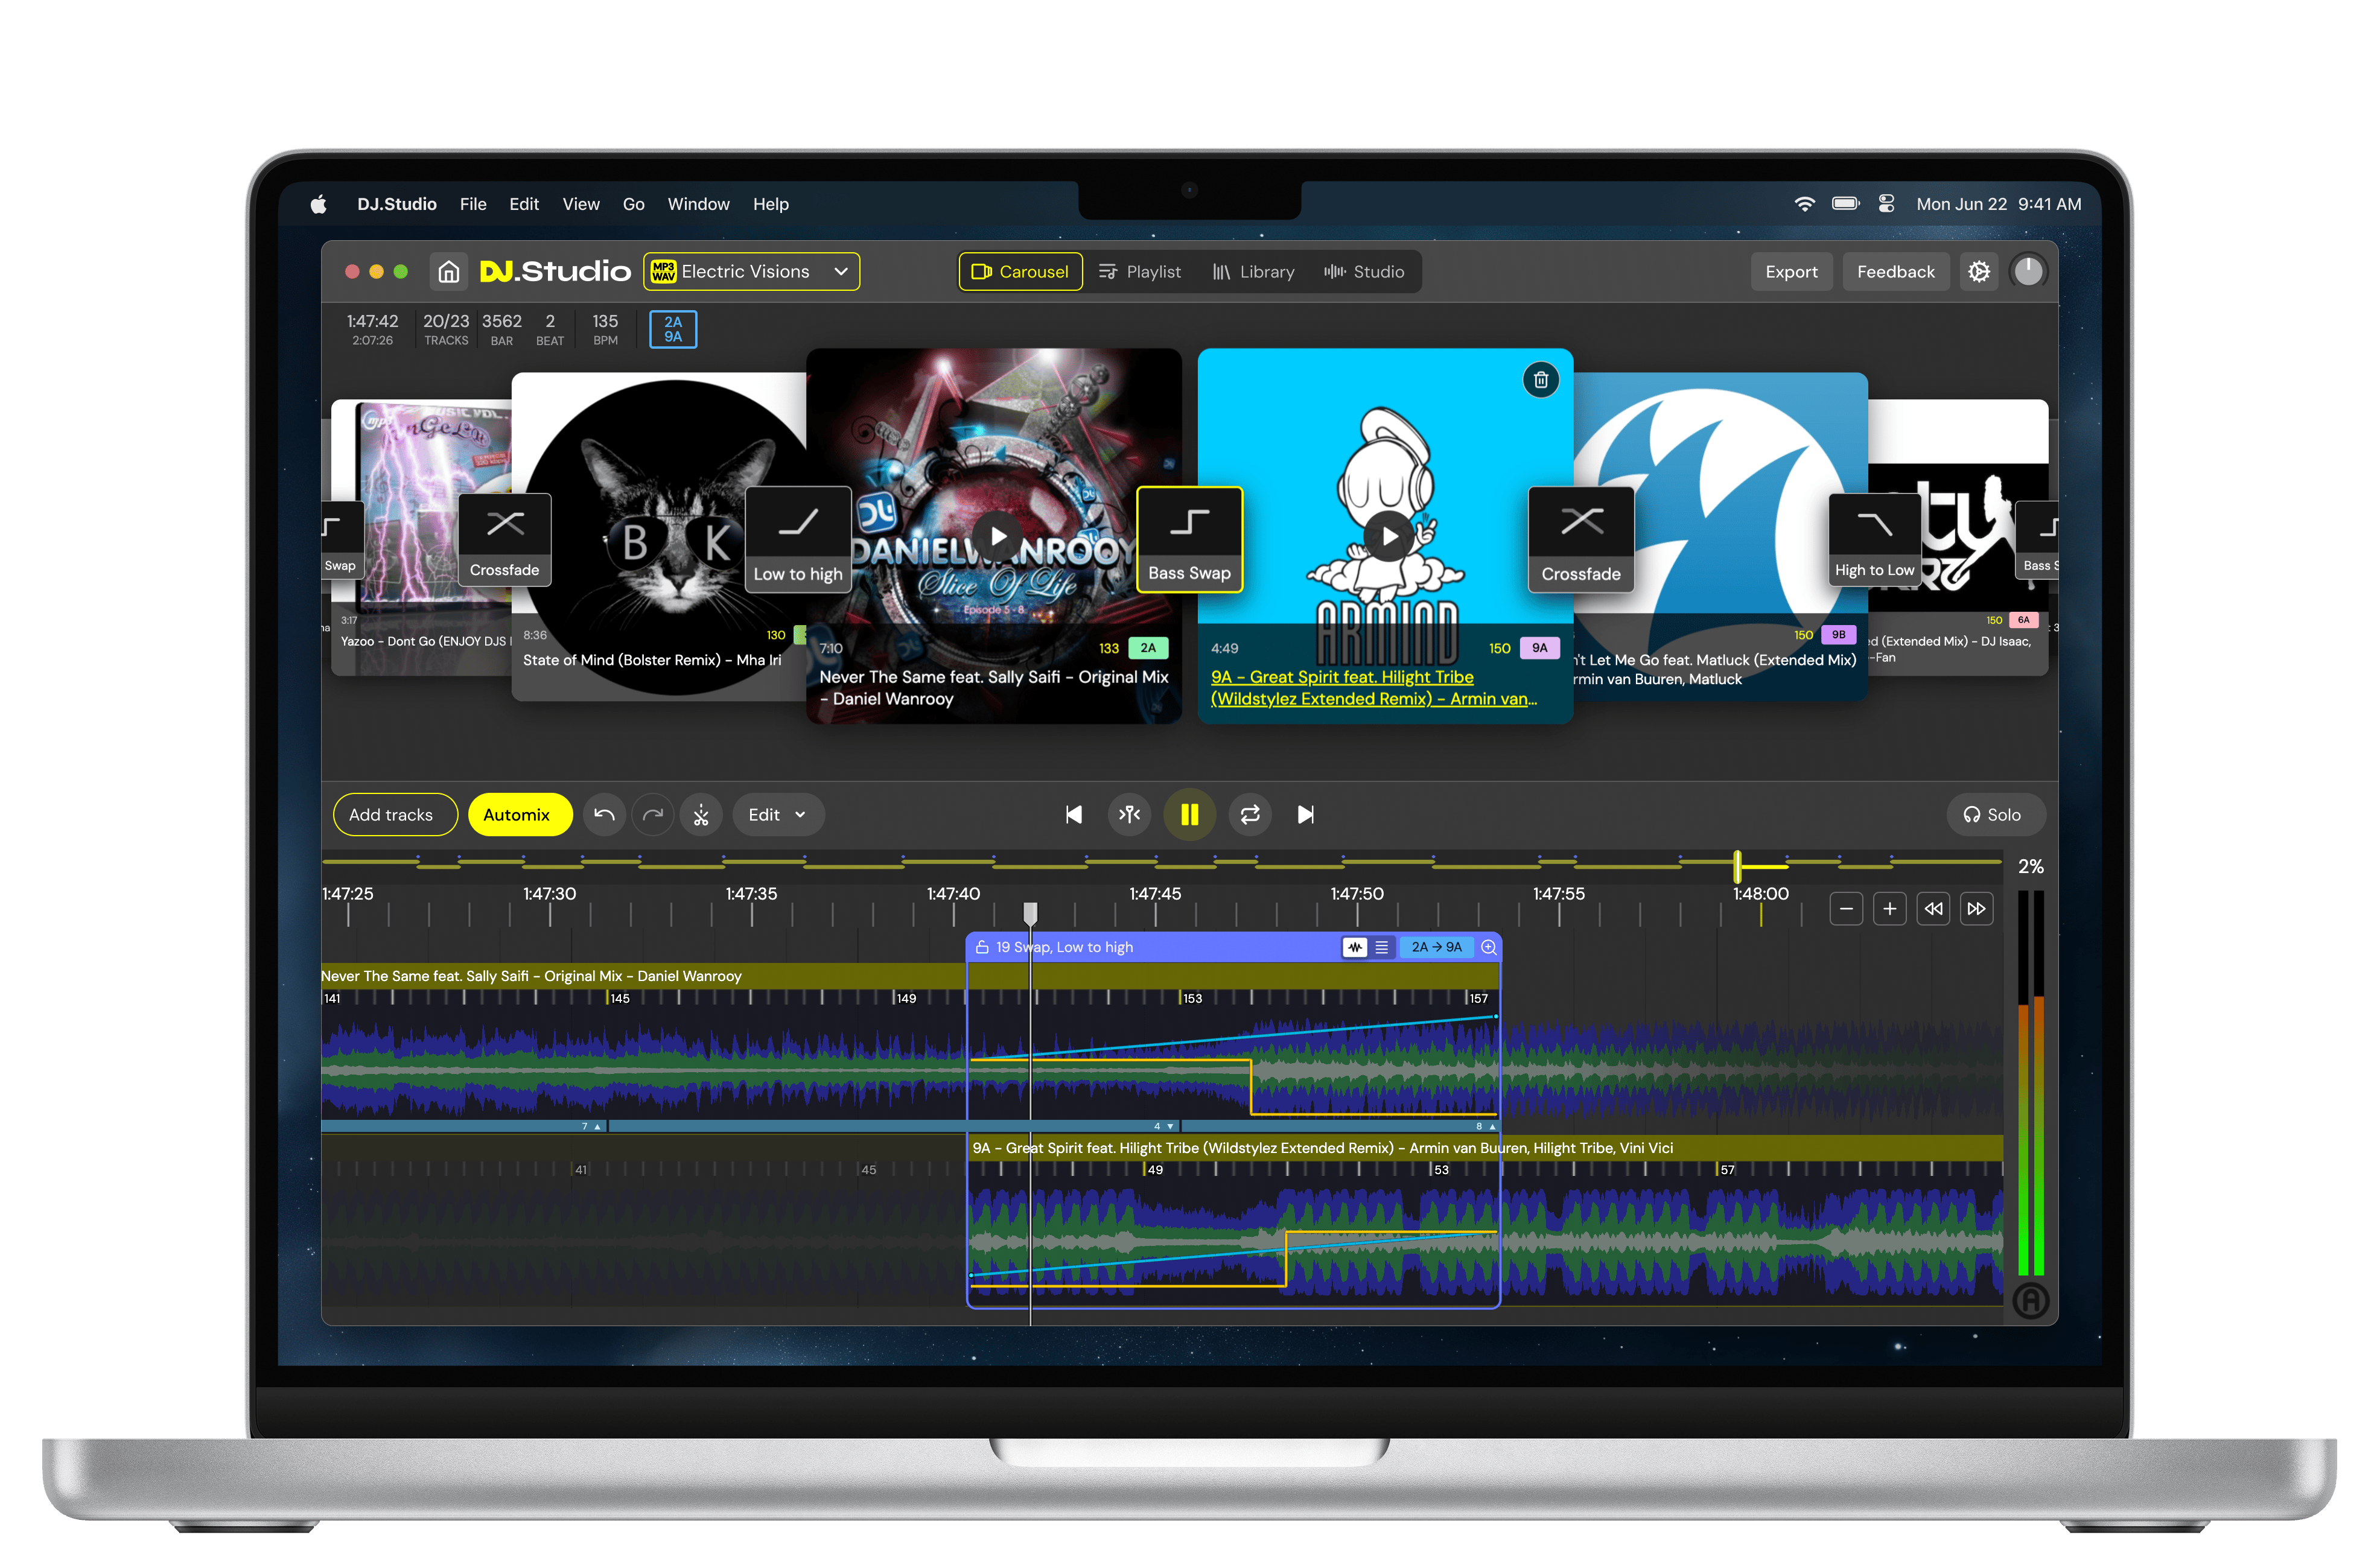Pause playback with the pause control

1189,814
